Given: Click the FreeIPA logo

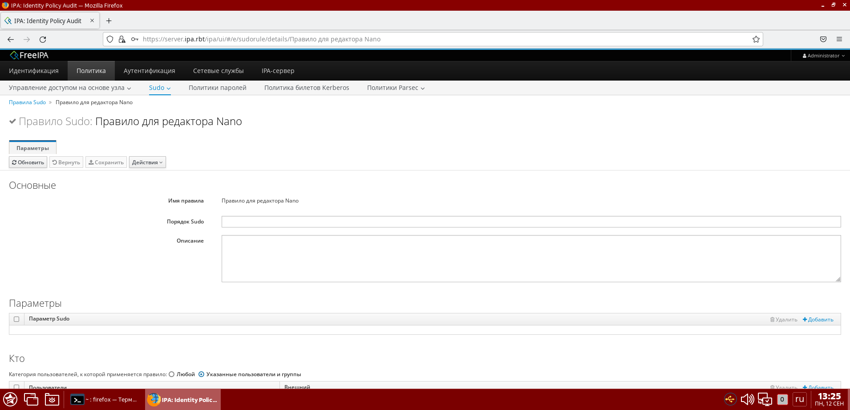Looking at the screenshot, I should (29, 55).
